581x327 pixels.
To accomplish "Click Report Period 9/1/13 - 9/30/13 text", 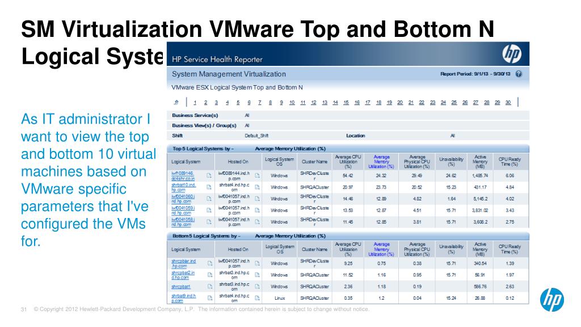I will tap(475, 74).
